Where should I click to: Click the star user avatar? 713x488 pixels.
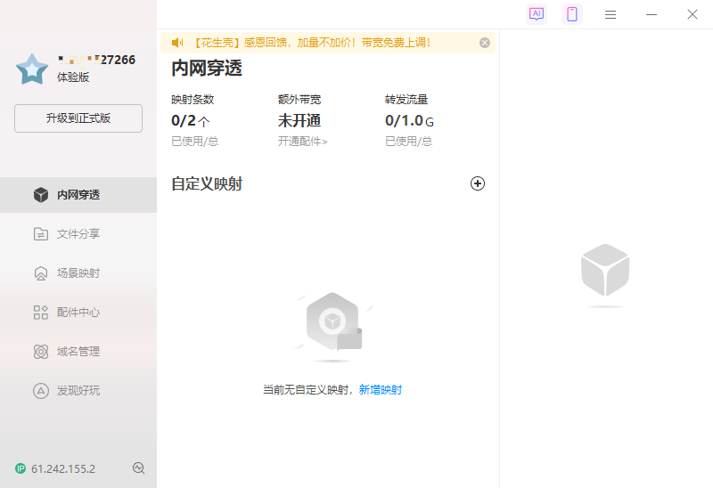[32, 69]
